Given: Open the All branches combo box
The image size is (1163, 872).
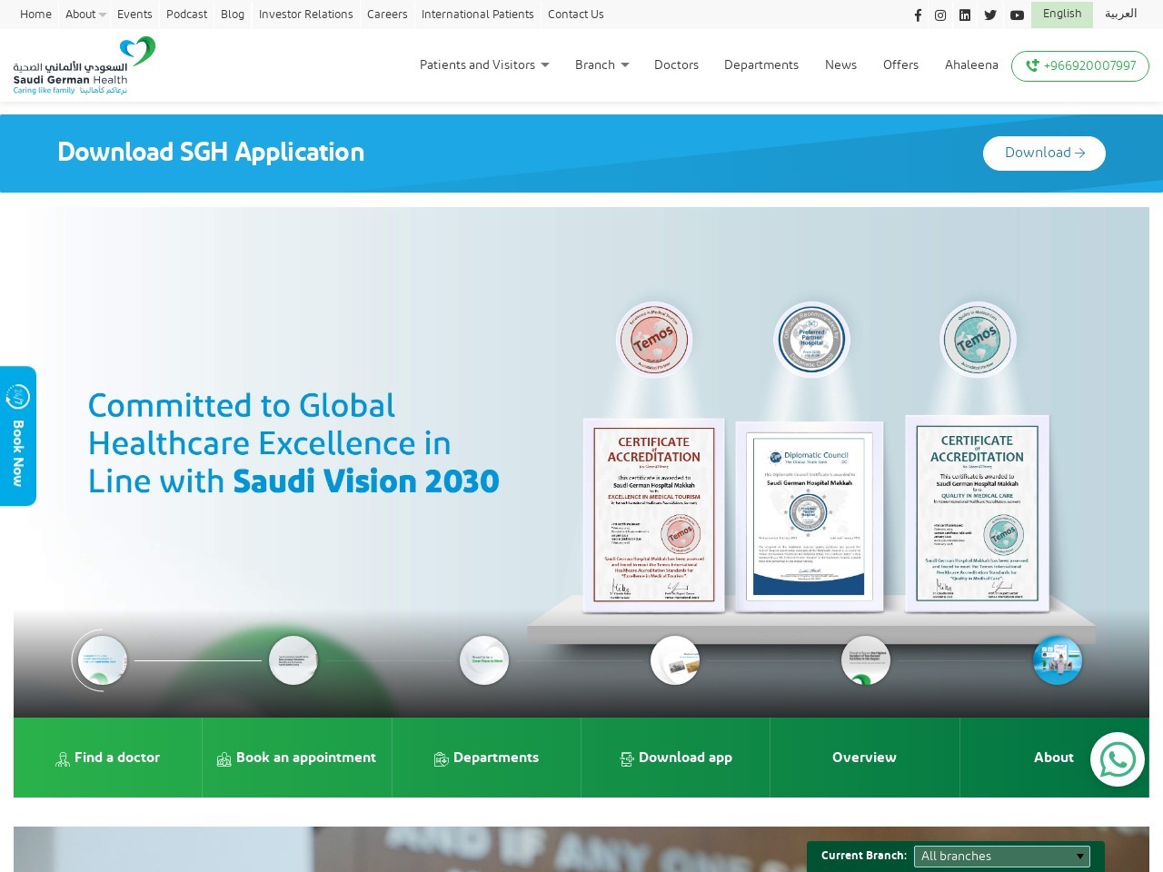Looking at the screenshot, I should click(1001, 857).
